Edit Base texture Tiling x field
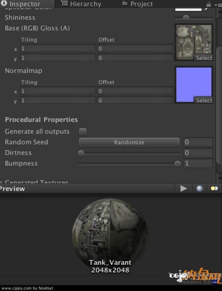222x291 pixels. pos(58,48)
